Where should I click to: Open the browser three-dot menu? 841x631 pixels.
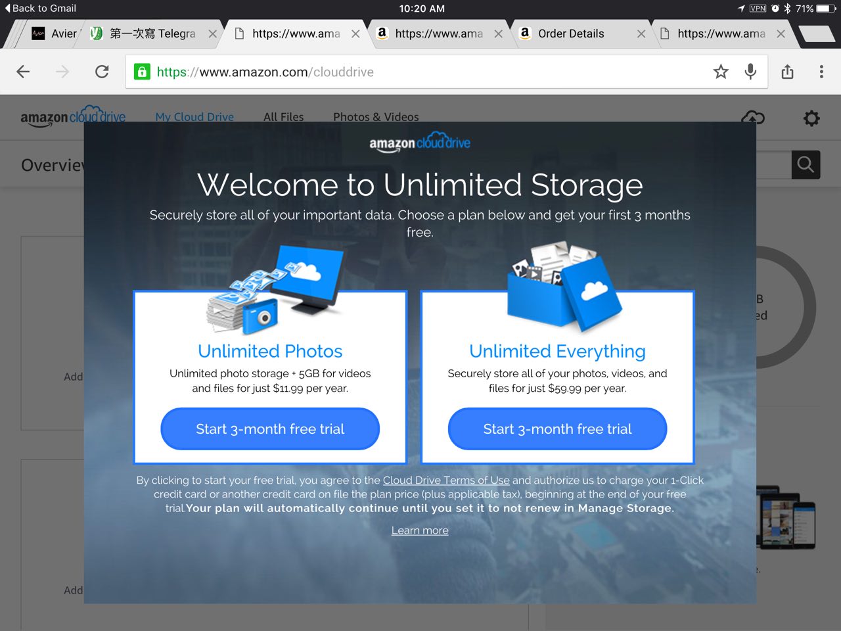(x=821, y=72)
